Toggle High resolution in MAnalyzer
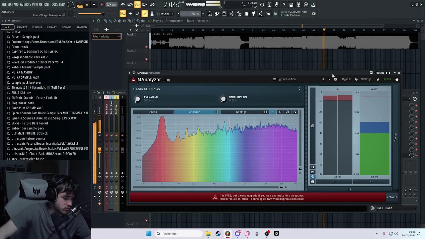The image size is (425, 239). (284, 79)
